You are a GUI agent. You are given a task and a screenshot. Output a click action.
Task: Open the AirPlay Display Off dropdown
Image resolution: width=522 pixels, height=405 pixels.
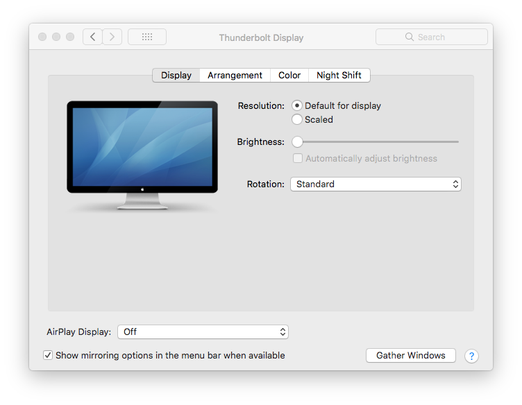point(203,332)
